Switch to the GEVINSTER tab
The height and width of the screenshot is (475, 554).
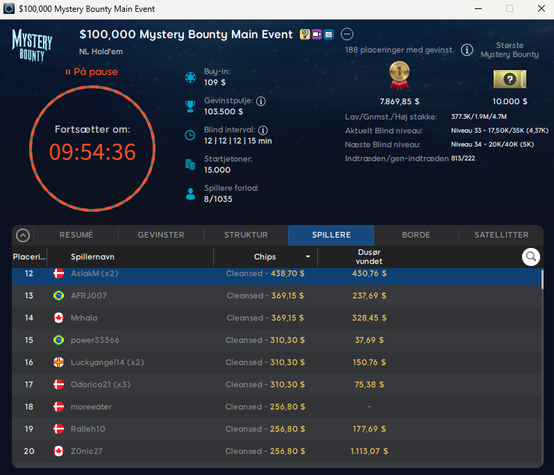click(161, 235)
